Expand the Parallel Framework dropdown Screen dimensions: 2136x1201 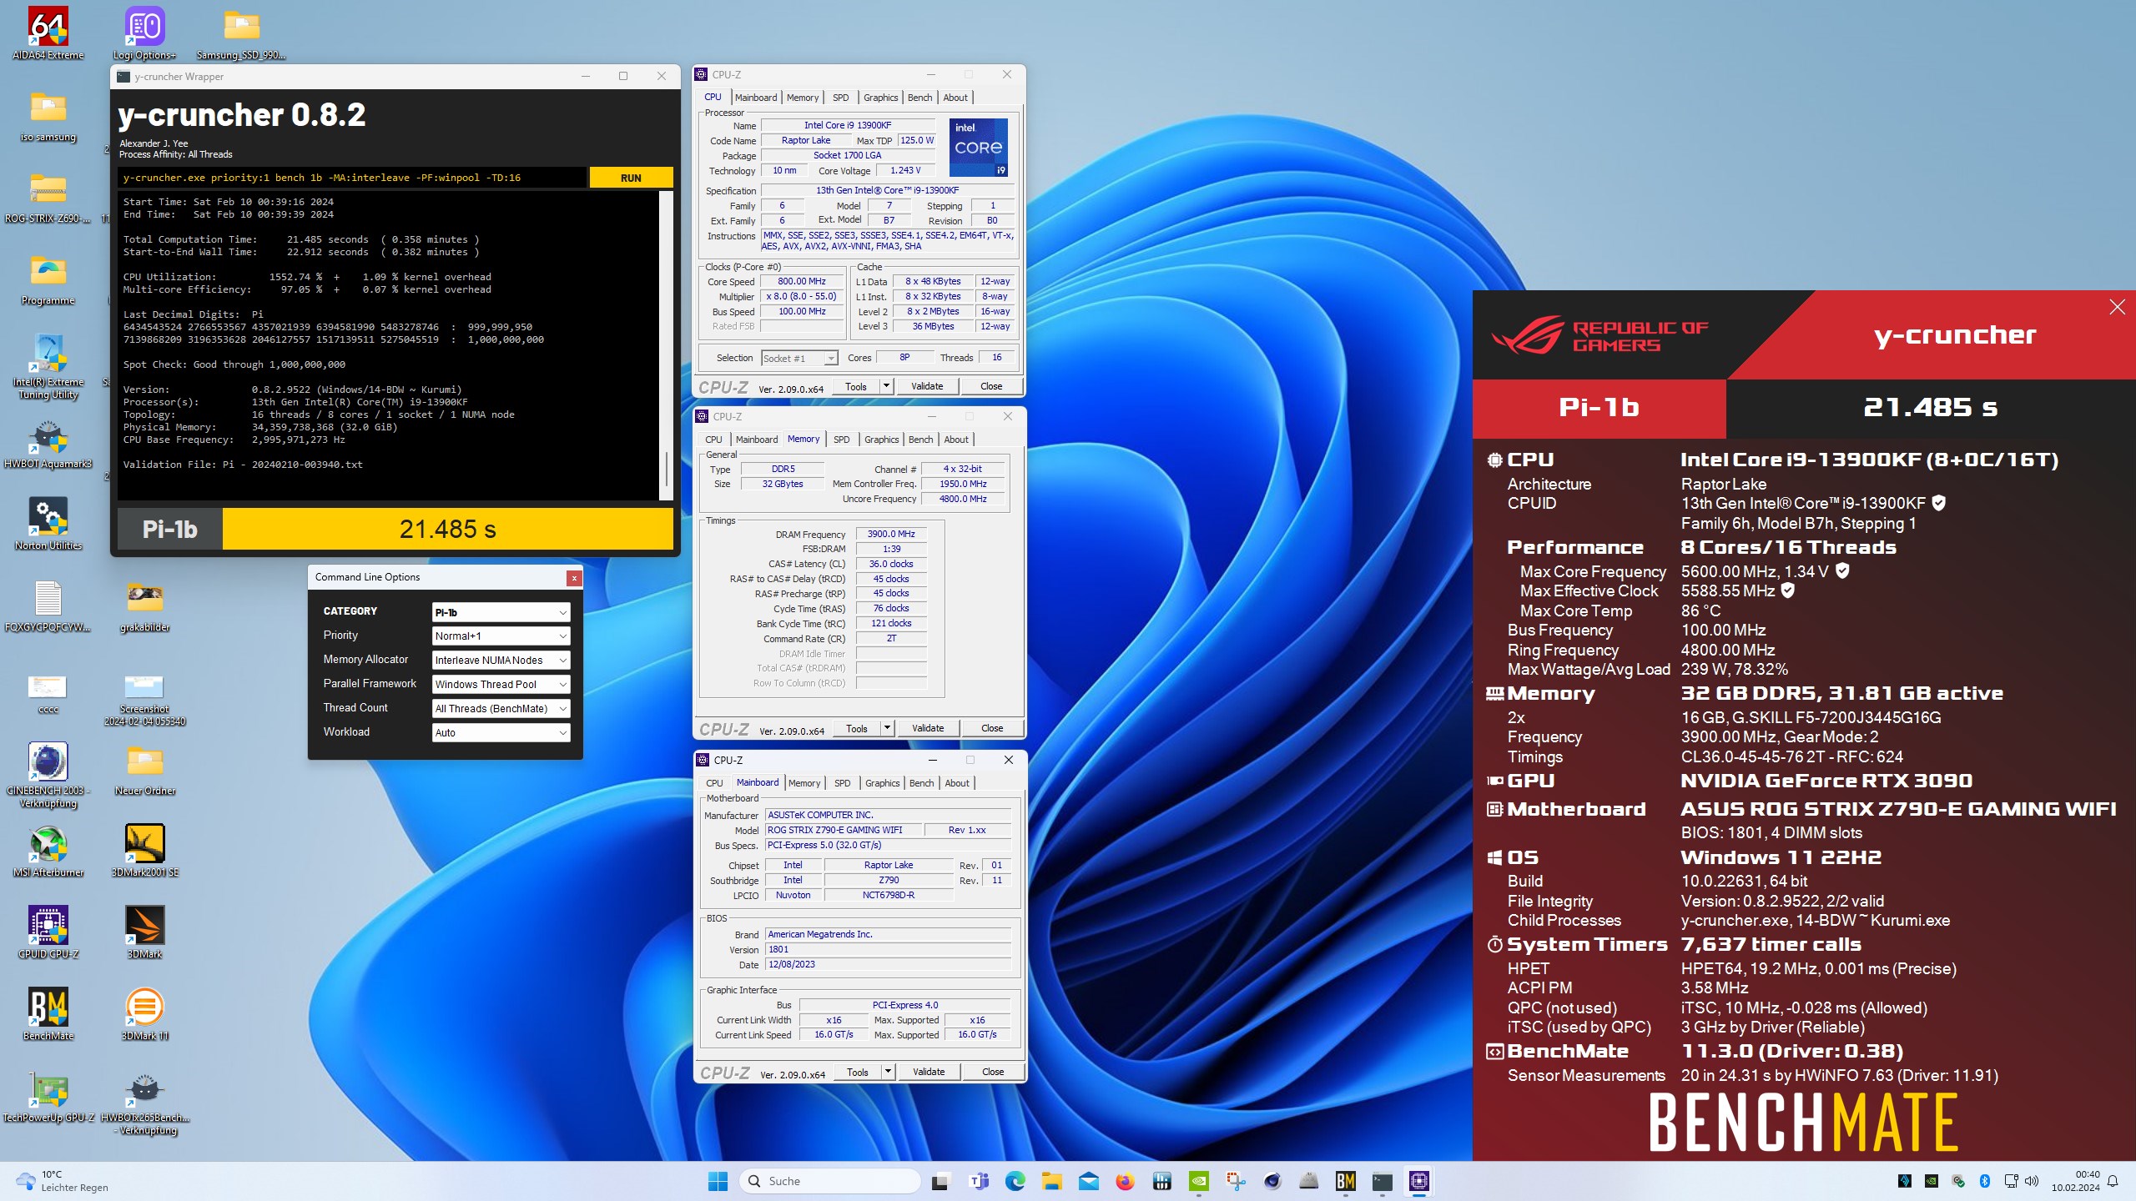pyautogui.click(x=501, y=685)
